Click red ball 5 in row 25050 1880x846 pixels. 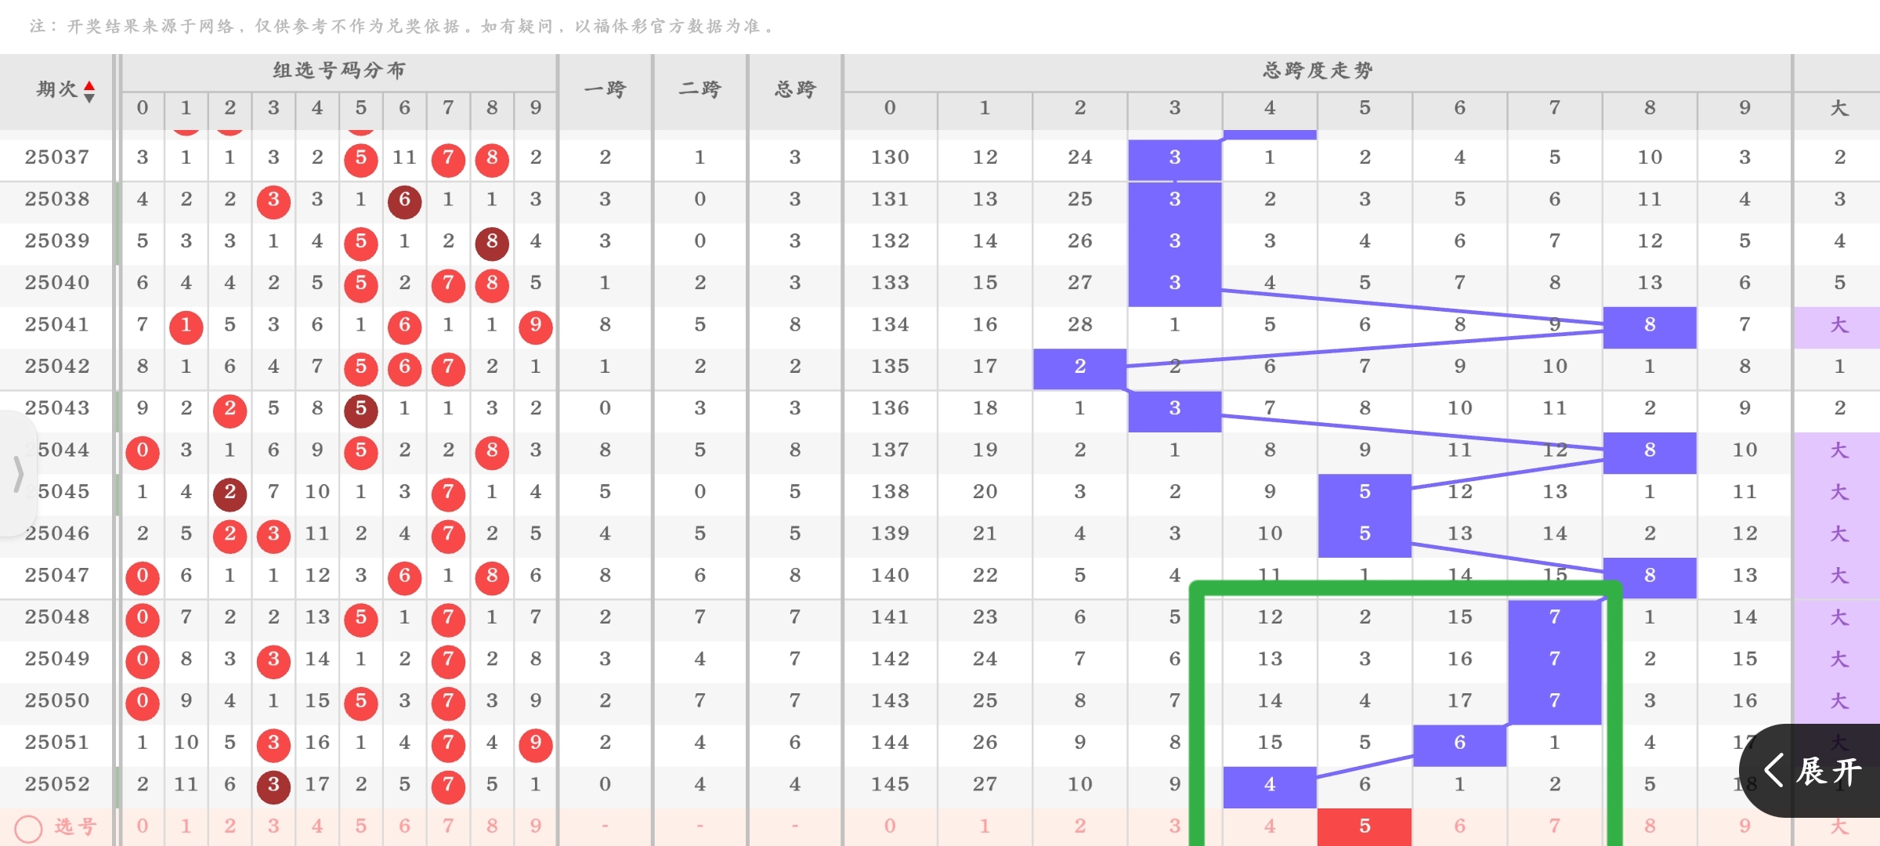361,703
